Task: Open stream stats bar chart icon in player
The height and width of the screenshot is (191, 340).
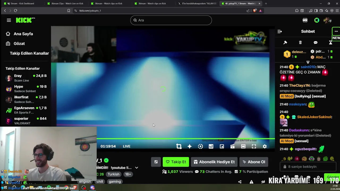Action: pyautogui.click(x=211, y=146)
